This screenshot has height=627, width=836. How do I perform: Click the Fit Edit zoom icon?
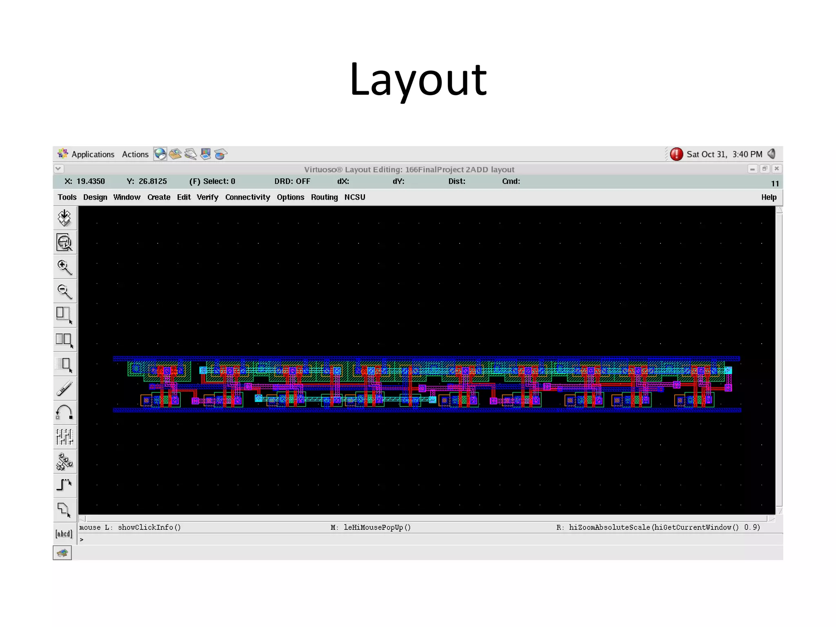click(x=64, y=242)
